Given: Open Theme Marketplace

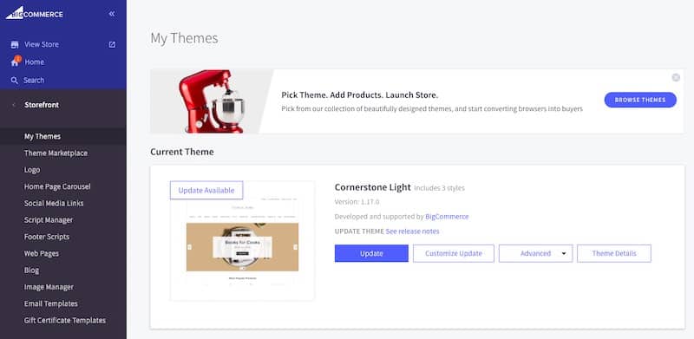Looking at the screenshot, I should point(56,153).
